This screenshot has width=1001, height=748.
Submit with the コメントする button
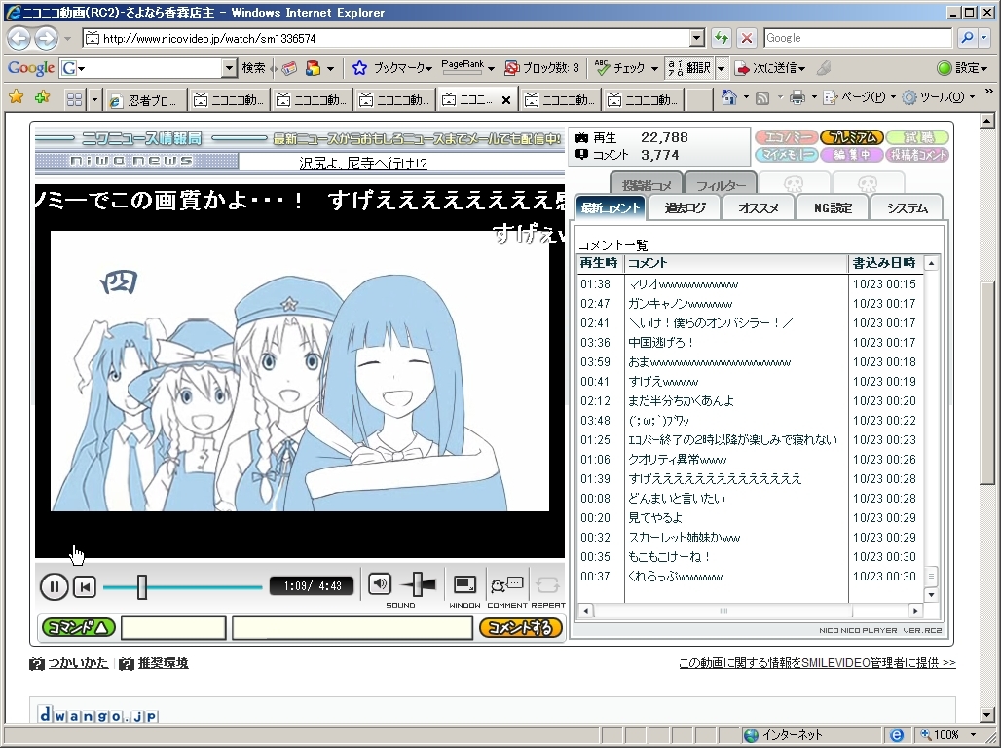520,627
